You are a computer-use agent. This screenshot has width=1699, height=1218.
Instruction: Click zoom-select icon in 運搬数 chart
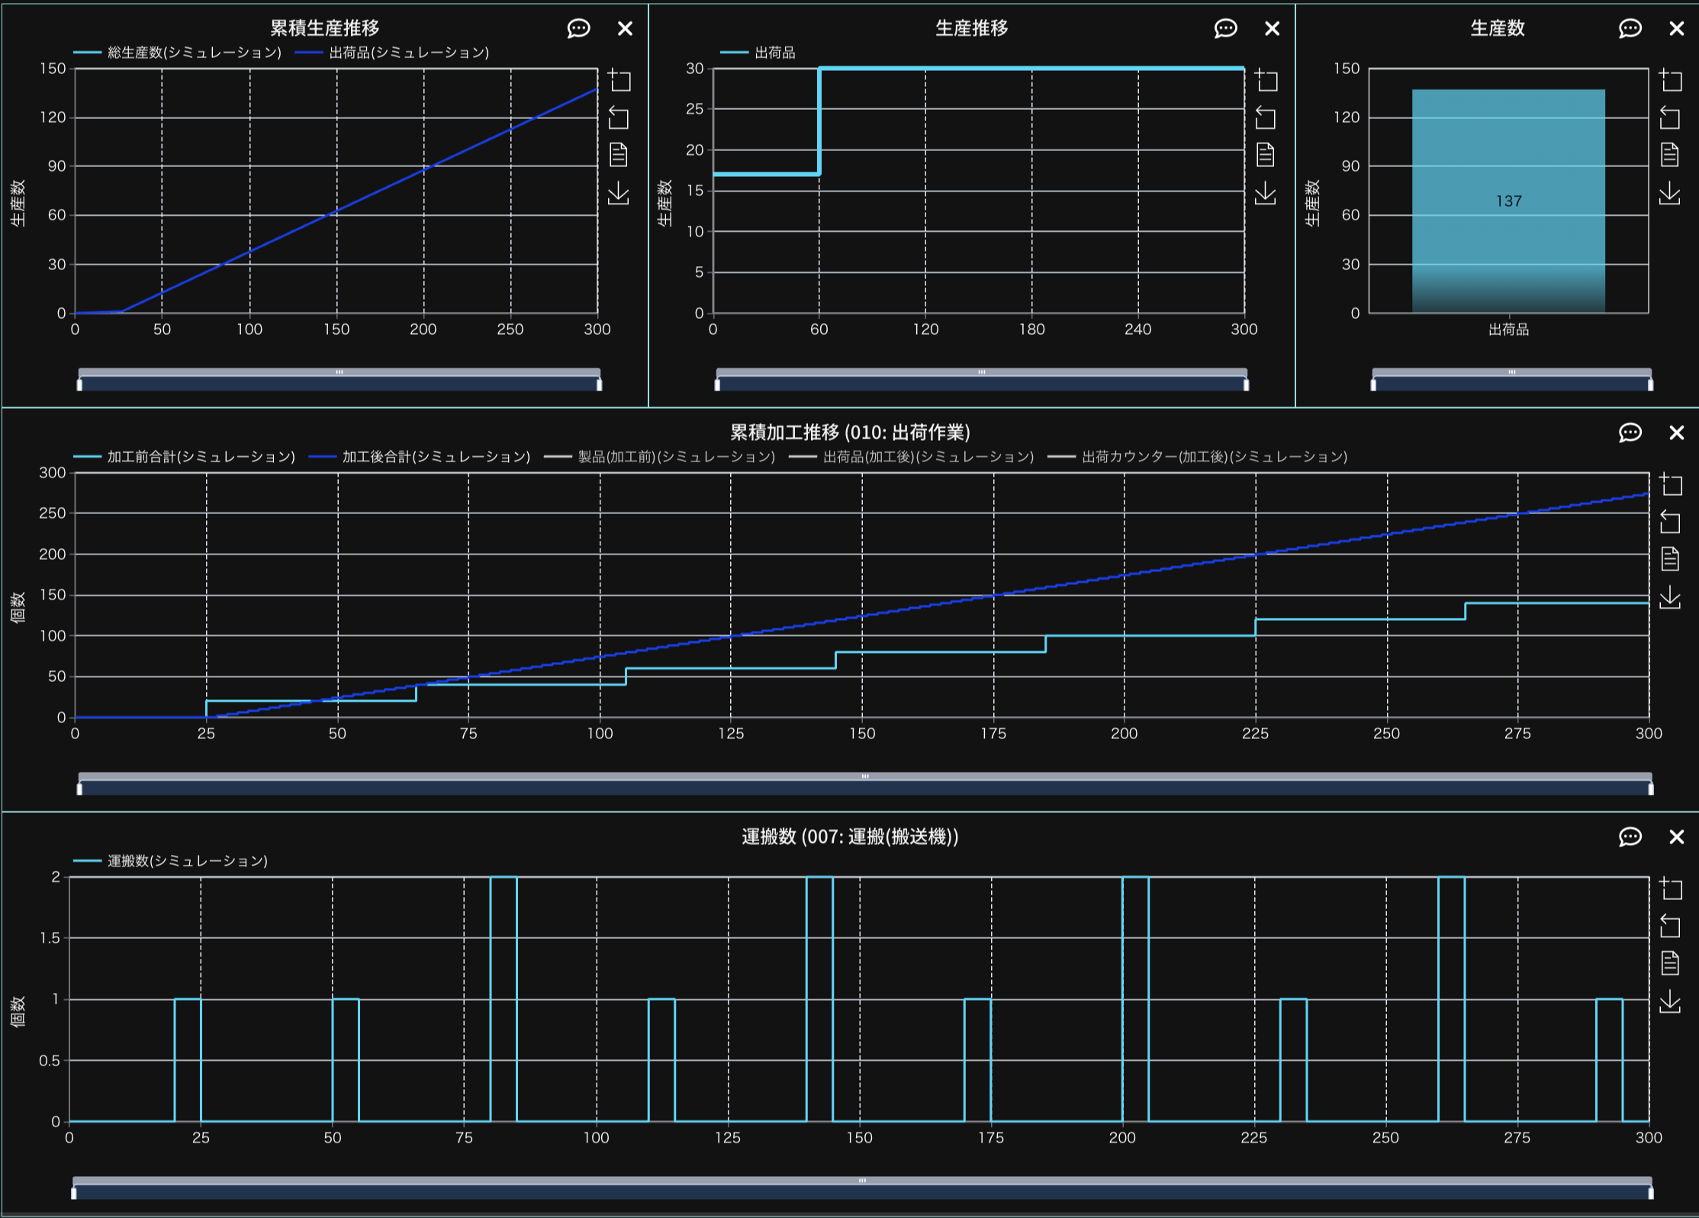(1669, 888)
